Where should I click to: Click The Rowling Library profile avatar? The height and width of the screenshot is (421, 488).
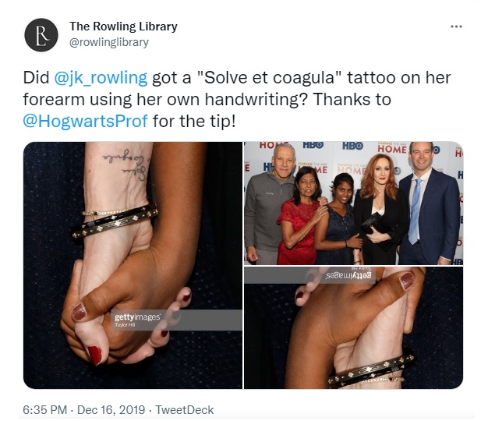pos(41,35)
